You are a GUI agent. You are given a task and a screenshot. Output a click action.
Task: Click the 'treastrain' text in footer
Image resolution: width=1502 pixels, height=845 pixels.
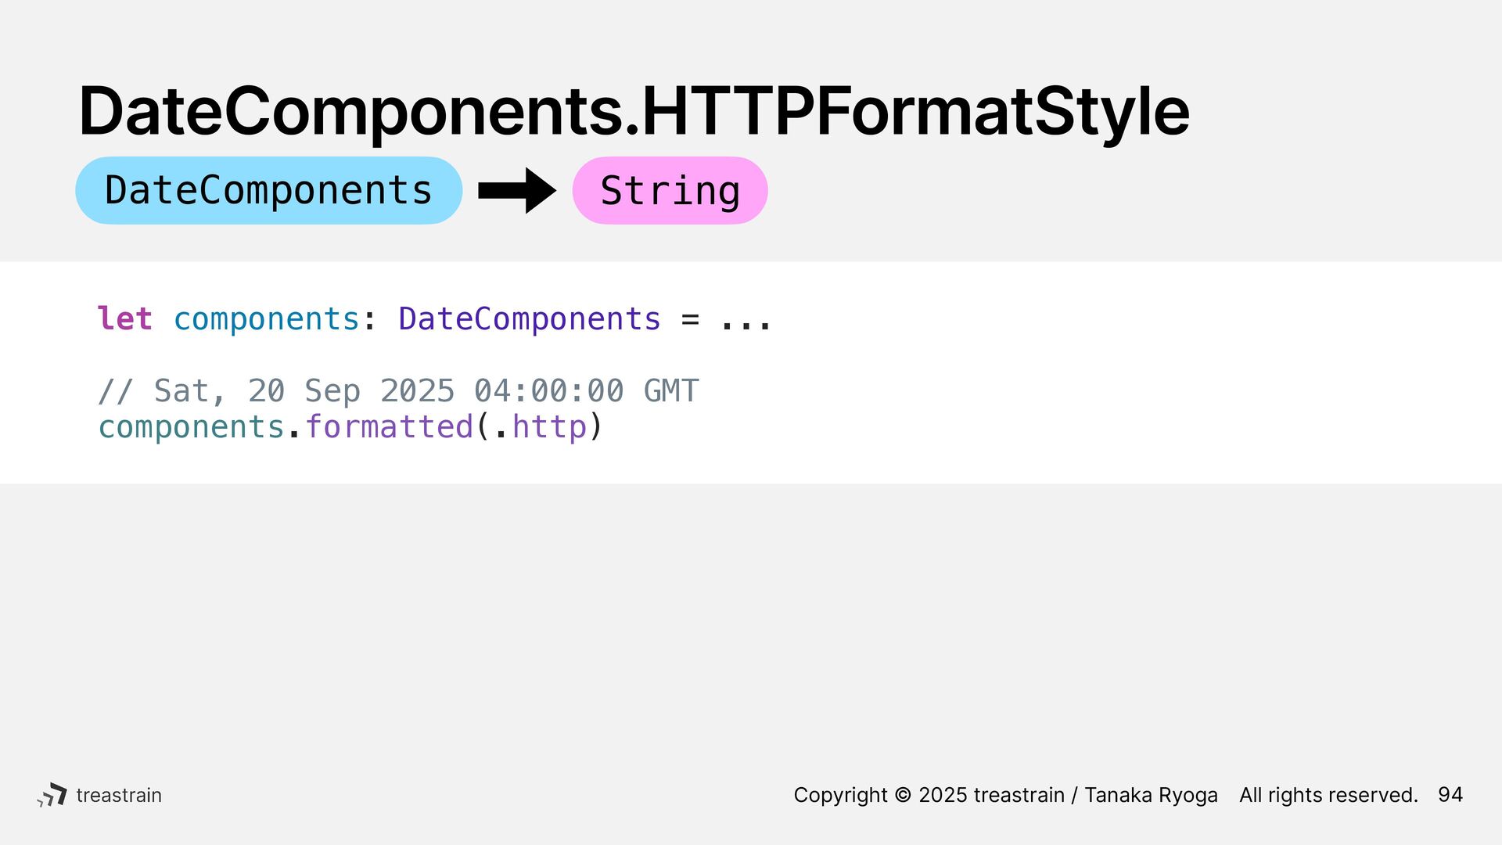[x=119, y=795]
